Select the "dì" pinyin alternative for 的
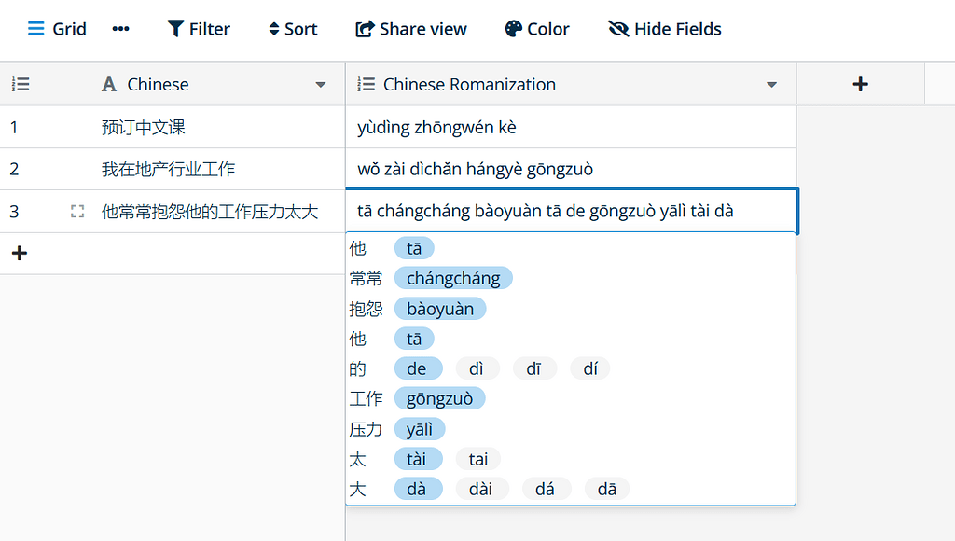This screenshot has width=955, height=541. 477,368
